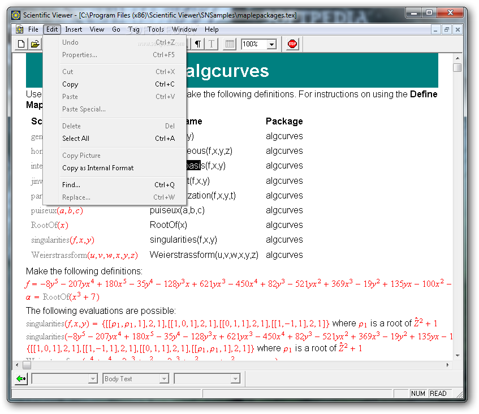Open the View menu
This screenshot has width=479, height=414.
[x=97, y=29]
